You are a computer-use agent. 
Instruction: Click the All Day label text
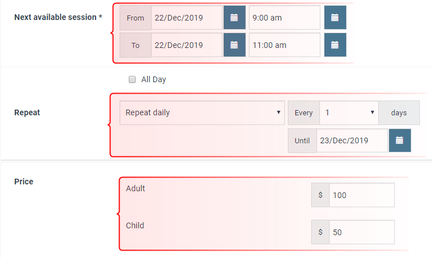(x=153, y=79)
